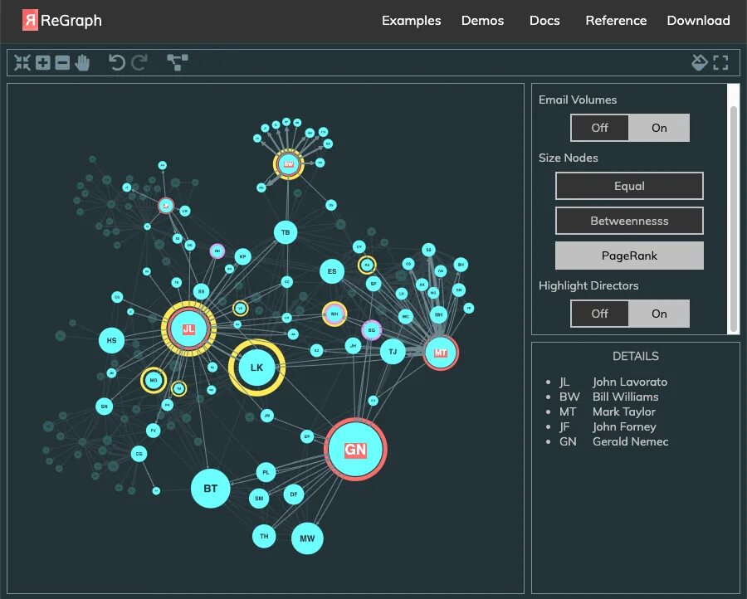The height and width of the screenshot is (599, 747).
Task: Click the fit-to-view collapse arrows icon
Action: pos(22,62)
